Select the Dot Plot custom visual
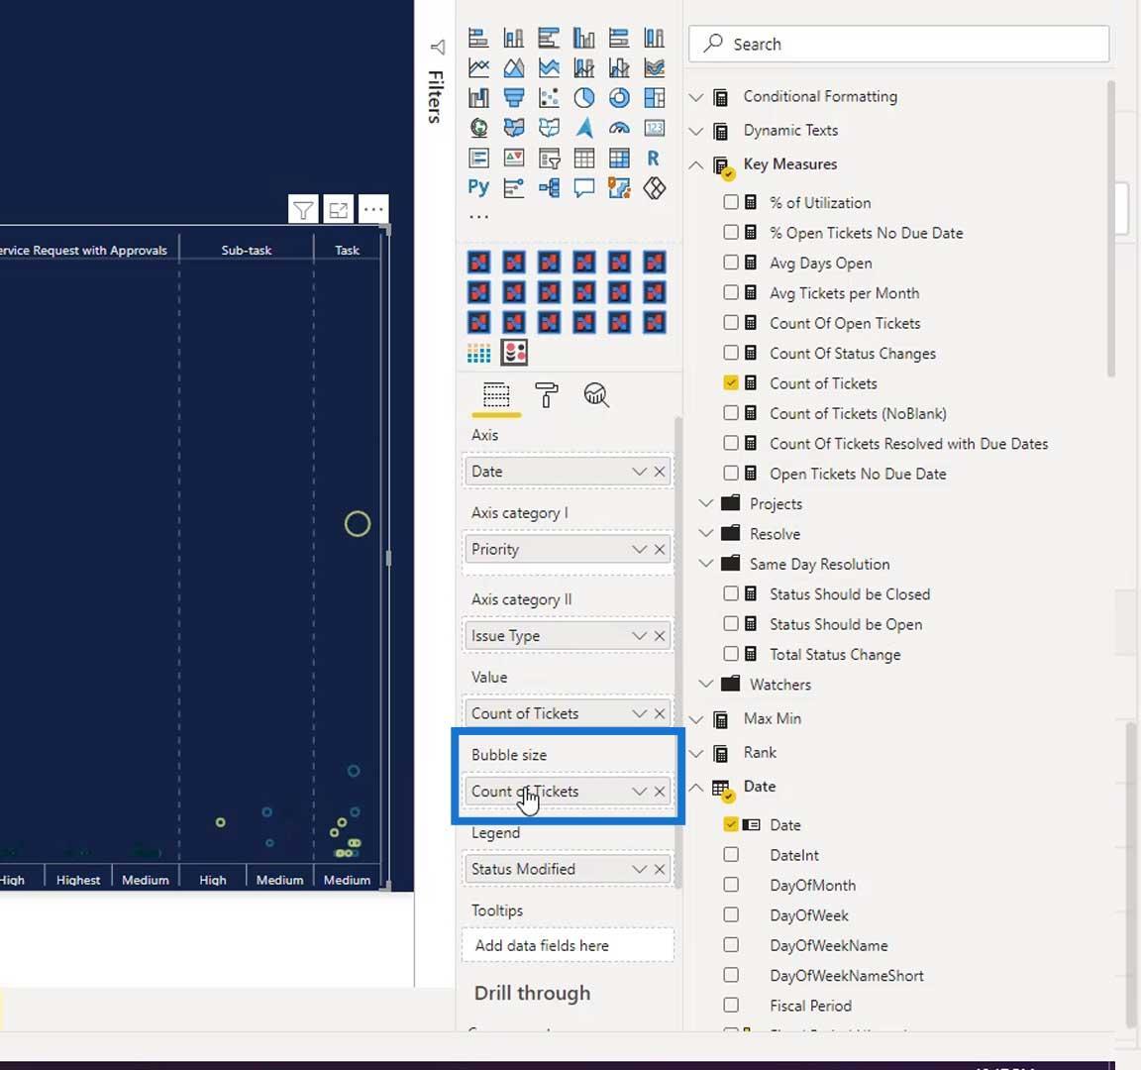 point(514,353)
